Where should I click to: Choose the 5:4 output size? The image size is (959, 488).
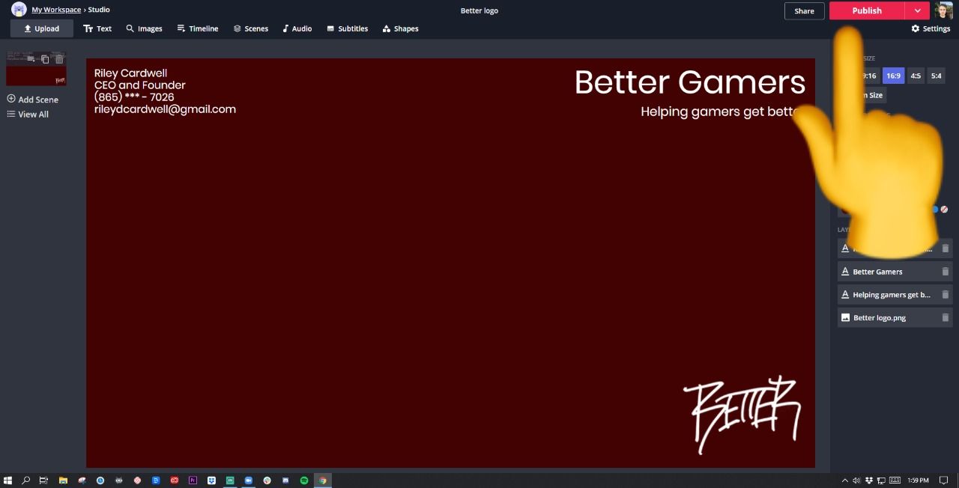936,76
